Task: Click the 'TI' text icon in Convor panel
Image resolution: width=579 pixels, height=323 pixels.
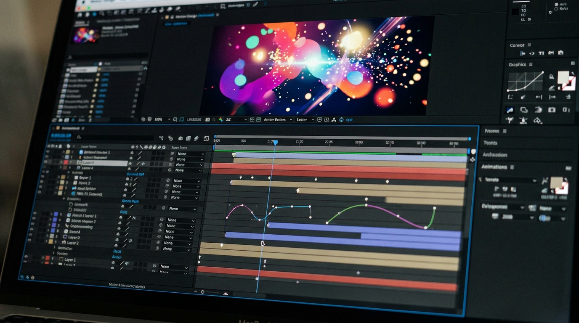Action: (x=541, y=53)
